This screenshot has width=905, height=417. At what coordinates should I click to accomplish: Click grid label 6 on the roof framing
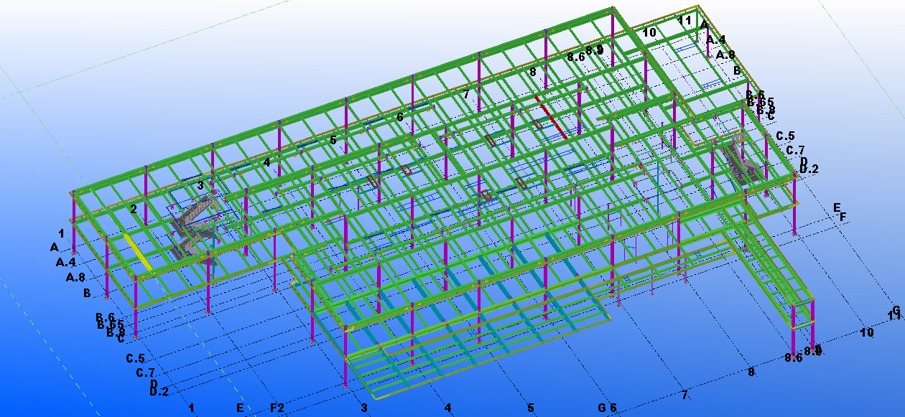coord(400,117)
